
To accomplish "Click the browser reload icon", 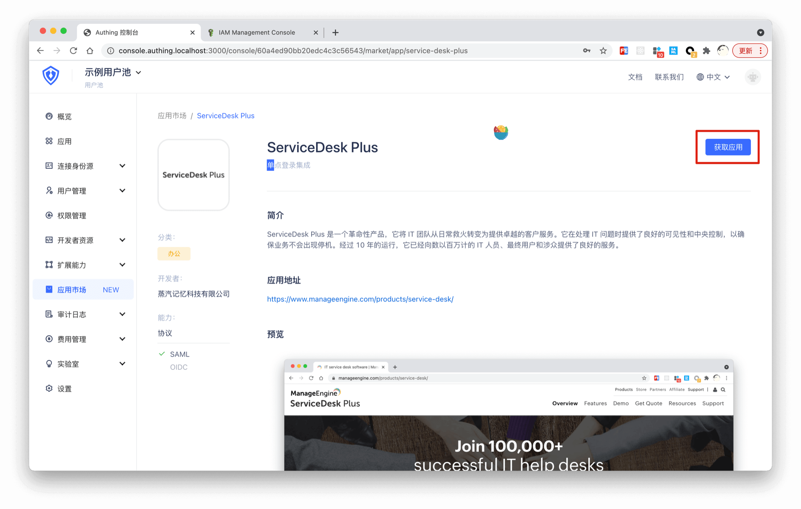I will click(73, 51).
